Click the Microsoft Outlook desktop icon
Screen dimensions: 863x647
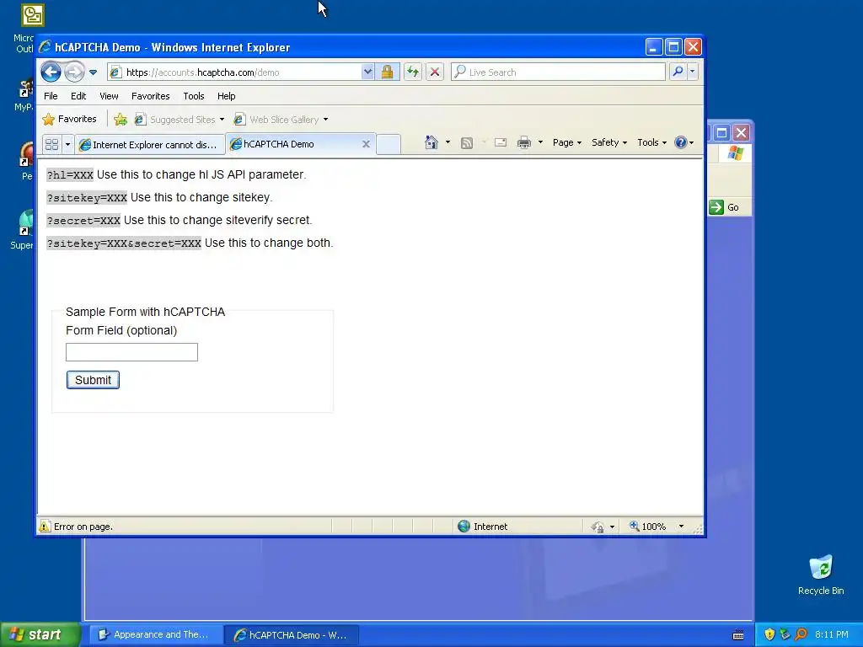[x=32, y=15]
